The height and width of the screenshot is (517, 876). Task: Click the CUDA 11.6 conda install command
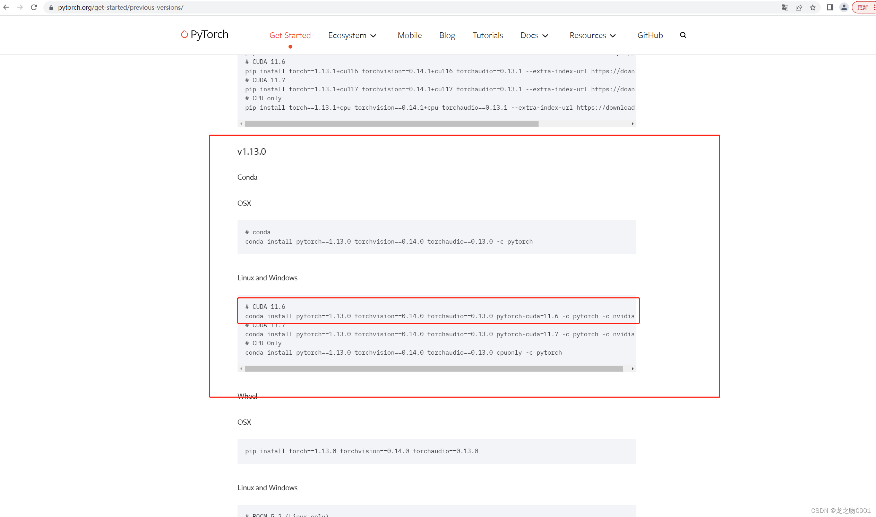click(x=440, y=316)
